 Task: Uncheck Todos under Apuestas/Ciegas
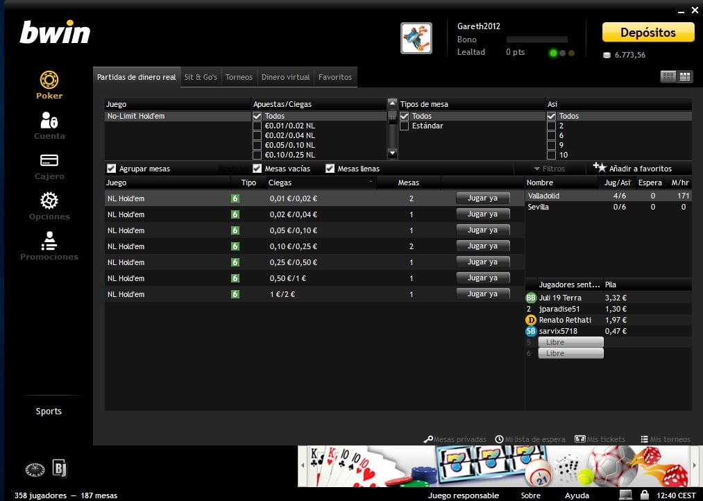(x=257, y=116)
